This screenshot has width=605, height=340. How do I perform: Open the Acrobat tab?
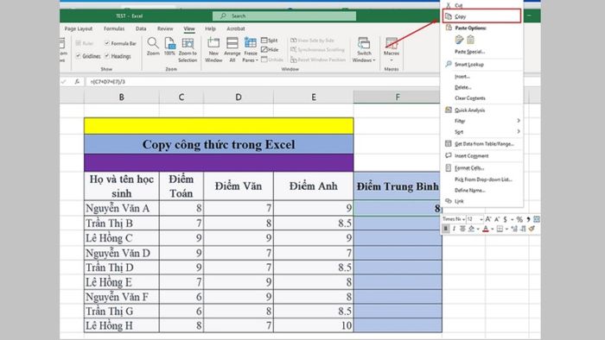(x=236, y=28)
